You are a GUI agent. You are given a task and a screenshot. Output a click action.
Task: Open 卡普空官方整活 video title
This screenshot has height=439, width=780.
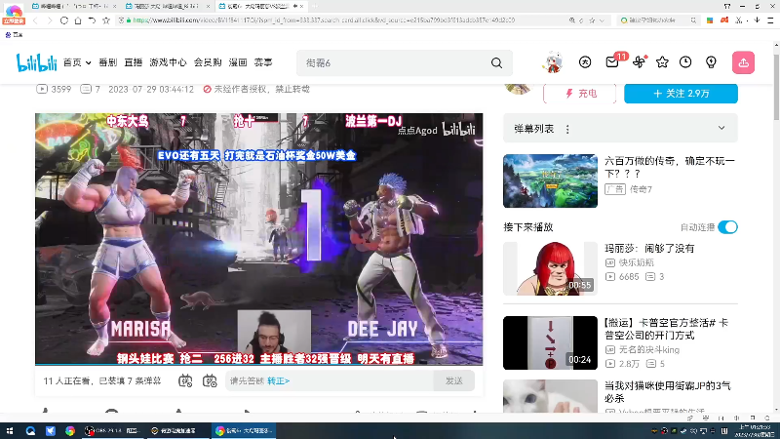[667, 329]
